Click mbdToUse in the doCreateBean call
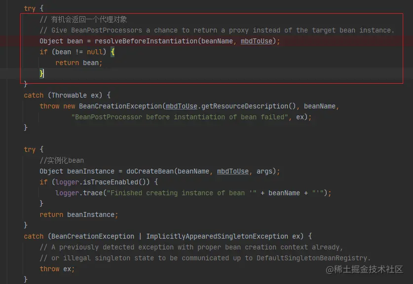413x284 pixels. tap(233, 172)
